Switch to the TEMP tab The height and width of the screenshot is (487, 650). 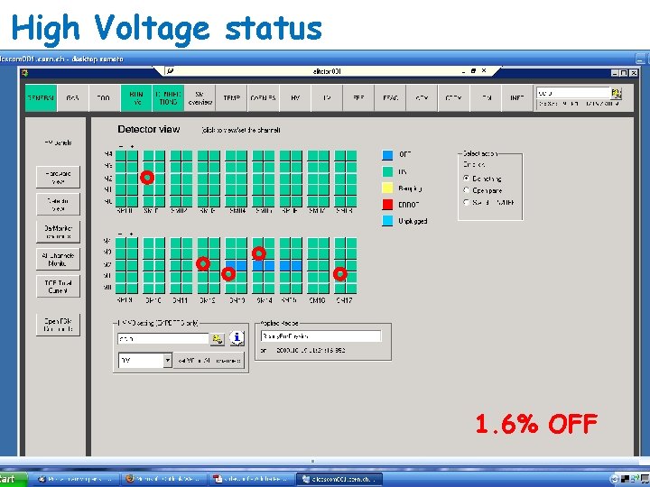[231, 98]
